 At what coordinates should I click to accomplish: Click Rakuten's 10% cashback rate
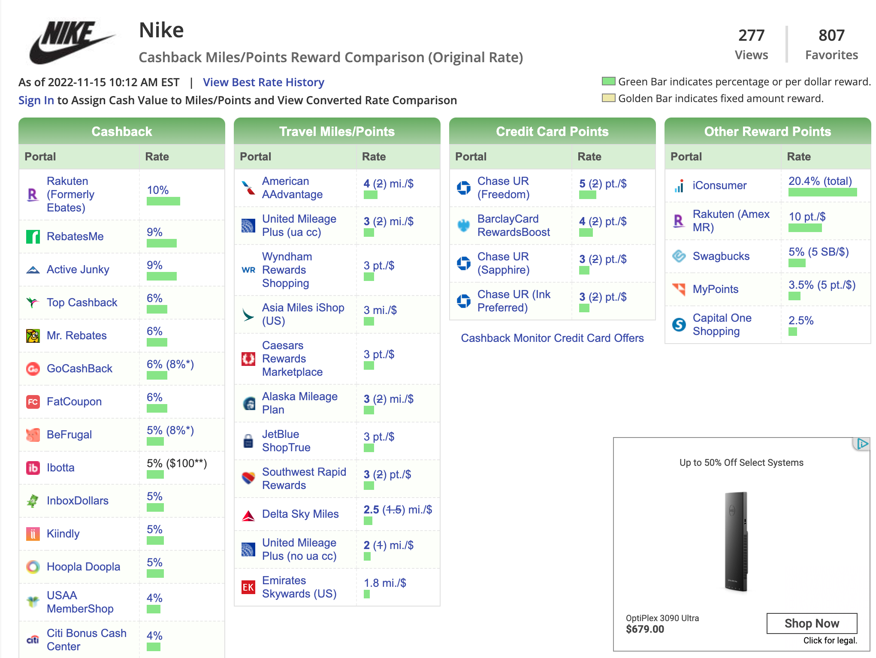tap(157, 190)
